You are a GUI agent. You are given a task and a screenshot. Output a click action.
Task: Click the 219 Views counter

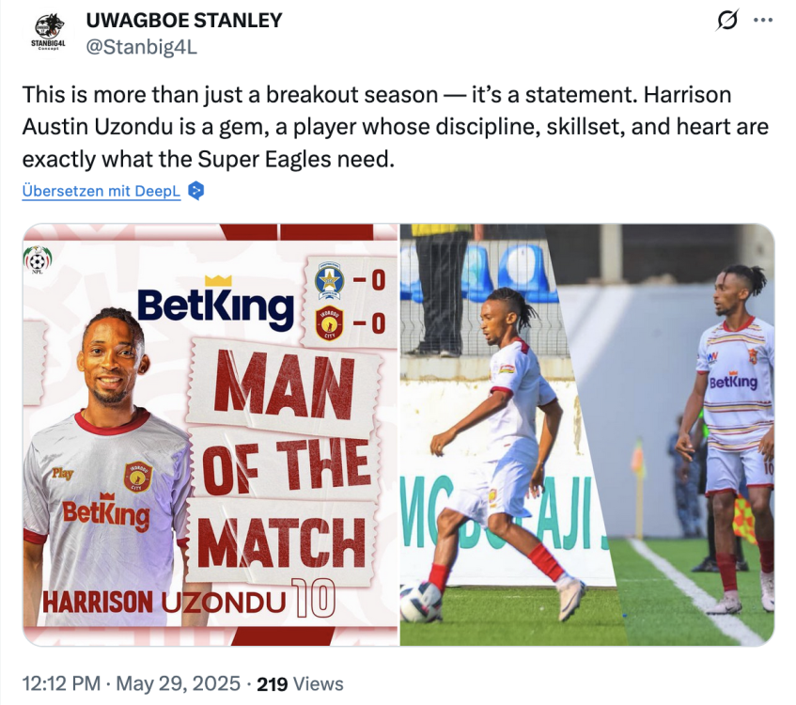[x=300, y=683]
